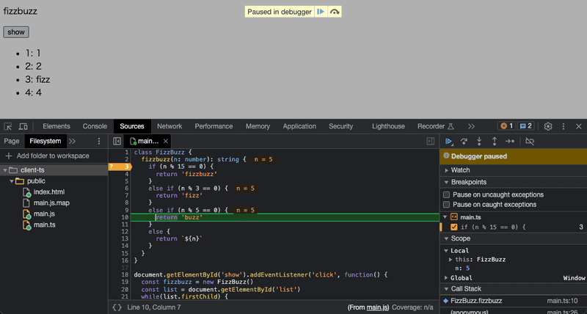This screenshot has width=587, height=314.
Task: Select FizzBuzz.fizzbuzz call stack frame
Action: (x=513, y=301)
